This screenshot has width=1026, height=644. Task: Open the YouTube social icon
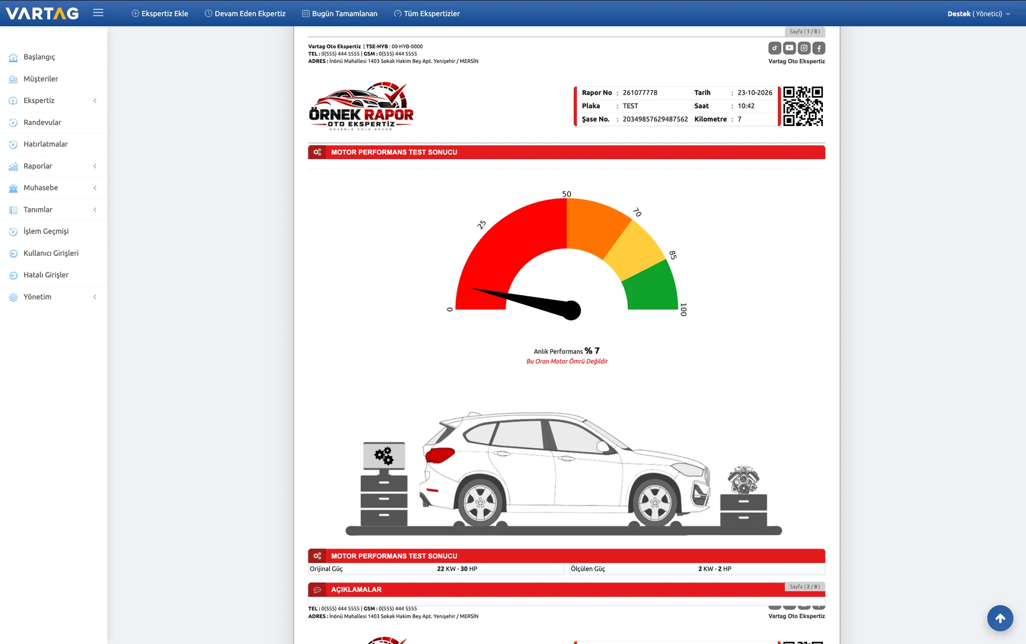click(789, 48)
